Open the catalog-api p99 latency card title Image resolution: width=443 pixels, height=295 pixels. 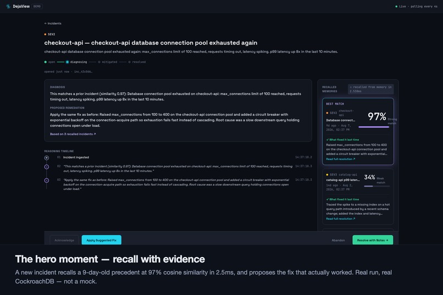coord(343,180)
